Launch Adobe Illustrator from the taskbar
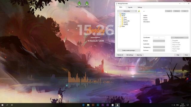The height and width of the screenshot is (107, 191). coord(93,105)
